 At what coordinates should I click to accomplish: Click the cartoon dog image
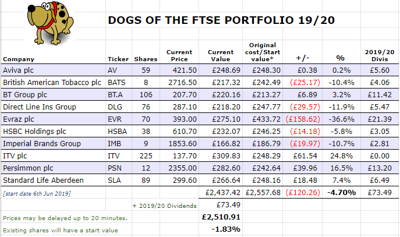point(50,23)
